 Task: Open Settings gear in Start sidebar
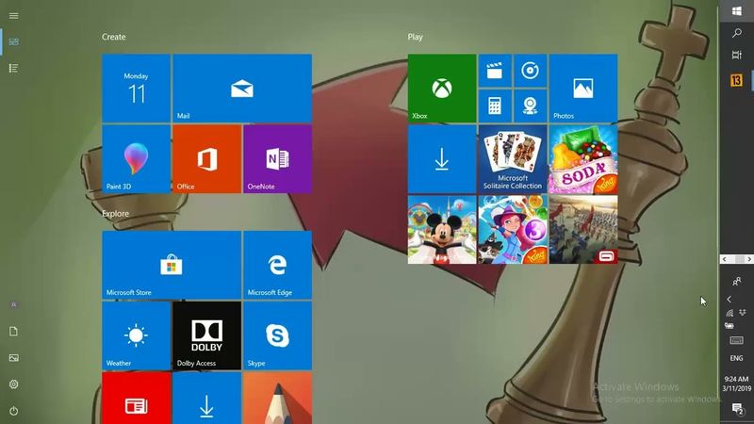pyautogui.click(x=14, y=384)
